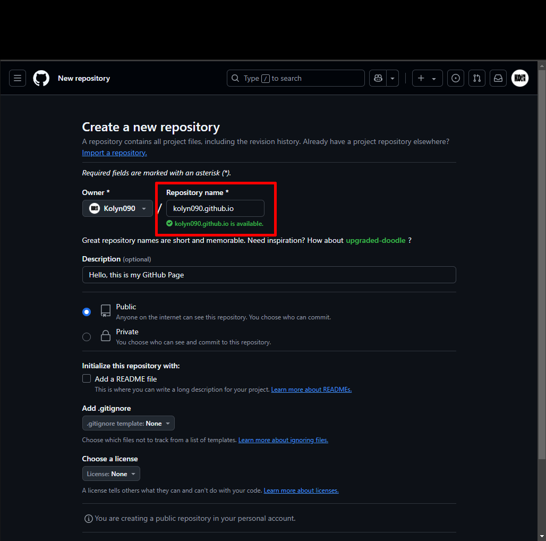Screen dimensions: 546x541
Task: Open the GitHub home logo
Action: tap(41, 78)
